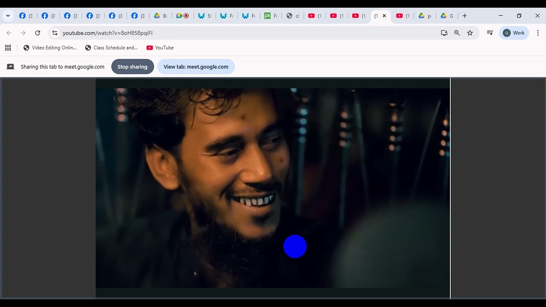Reload the current YouTube page
Image resolution: width=546 pixels, height=307 pixels.
(38, 33)
